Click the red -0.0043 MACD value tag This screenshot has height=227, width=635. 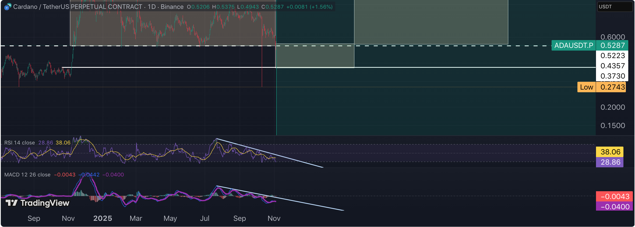click(614, 197)
